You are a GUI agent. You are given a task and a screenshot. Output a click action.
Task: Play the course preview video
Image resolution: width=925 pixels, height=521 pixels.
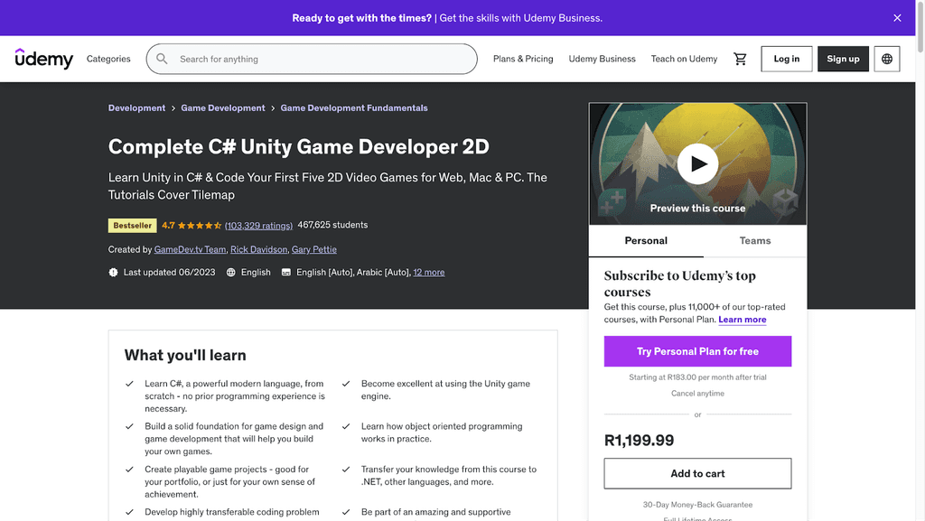[697, 163]
